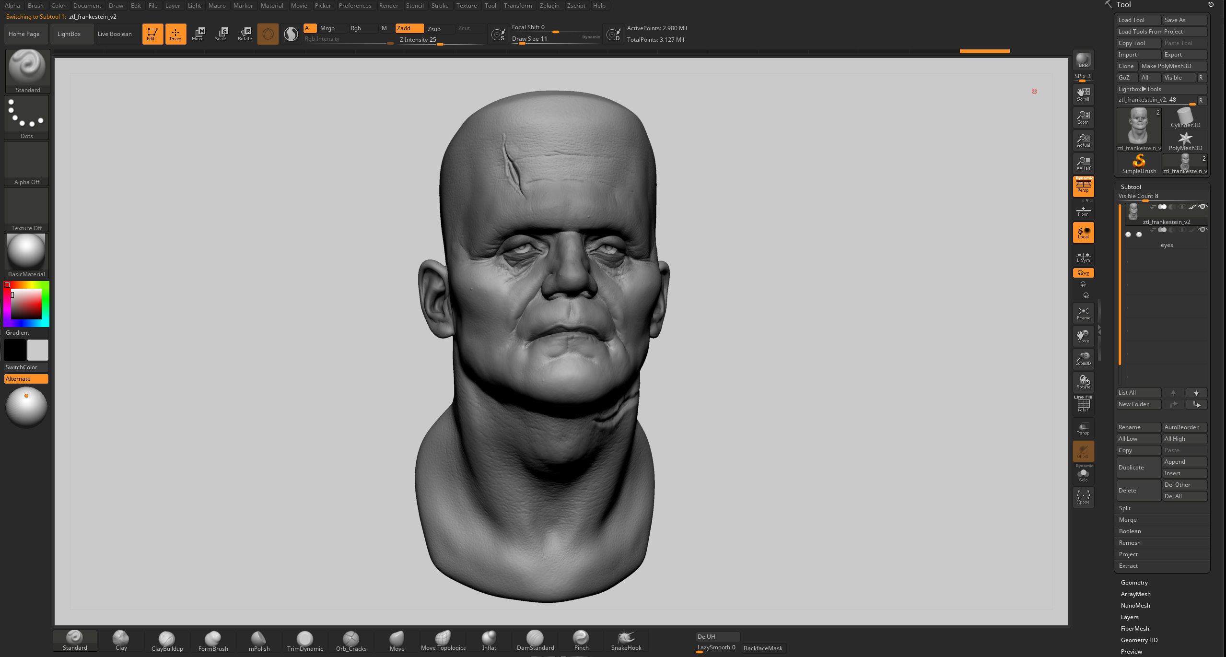Toggle Perspective (Persp) view
The width and height of the screenshot is (1226, 657).
[x=1083, y=186]
